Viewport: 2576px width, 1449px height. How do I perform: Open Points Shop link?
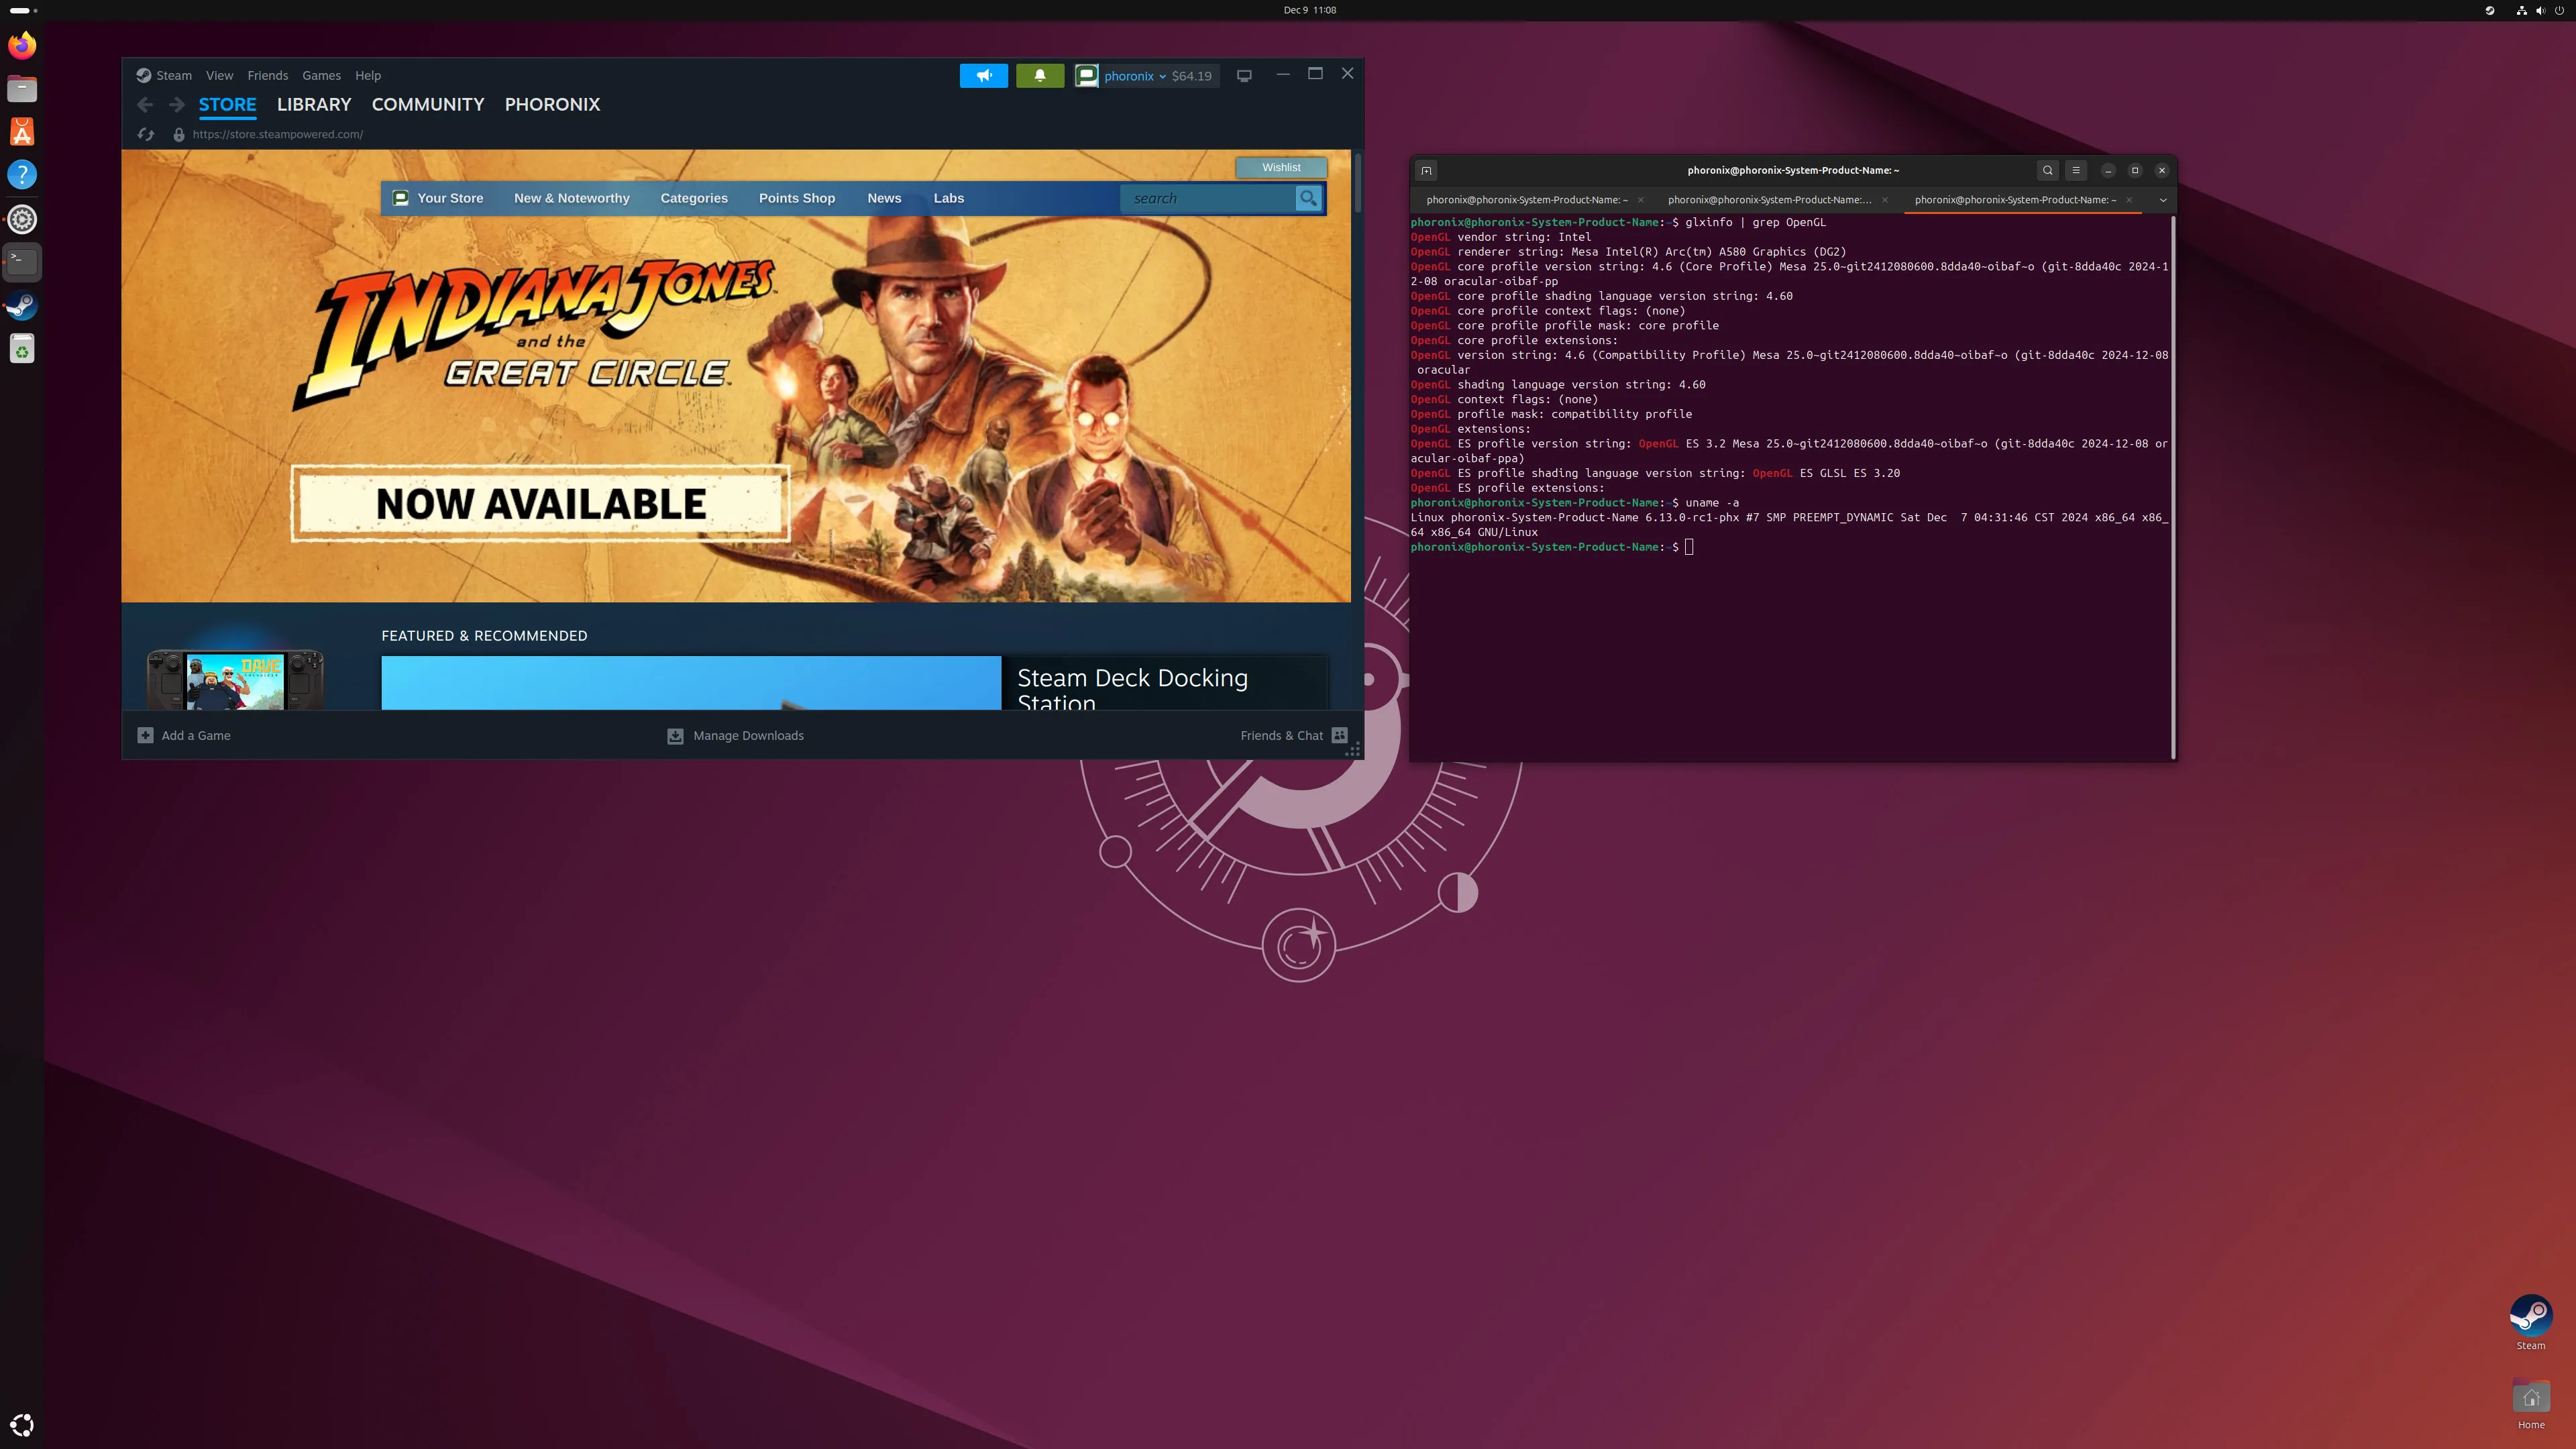[797, 198]
